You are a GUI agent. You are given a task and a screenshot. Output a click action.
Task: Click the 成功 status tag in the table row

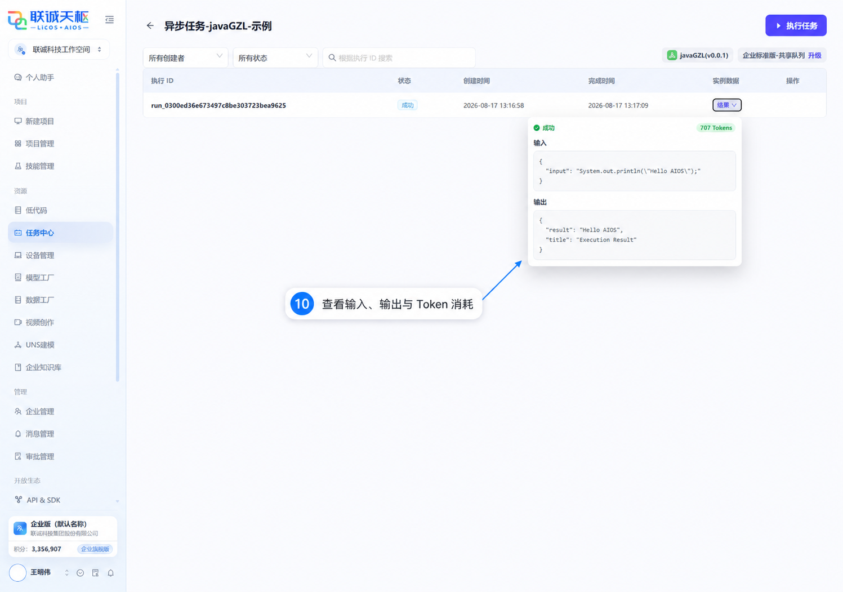coord(407,105)
